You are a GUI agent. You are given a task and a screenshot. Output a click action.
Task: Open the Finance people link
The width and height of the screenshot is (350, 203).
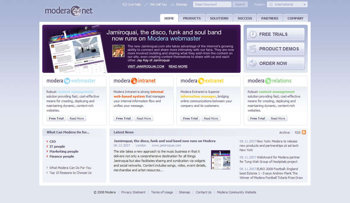click(x=62, y=156)
